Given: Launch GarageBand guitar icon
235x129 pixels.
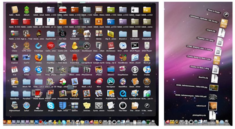Looking at the screenshot, I should coord(87,58).
